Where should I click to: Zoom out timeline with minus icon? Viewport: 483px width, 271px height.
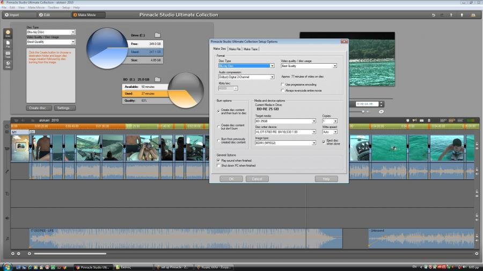tap(18, 254)
